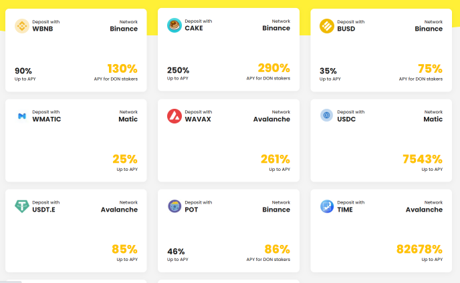Click the Avalanche network label on TIME card
The width and height of the screenshot is (460, 283).
pyautogui.click(x=424, y=210)
